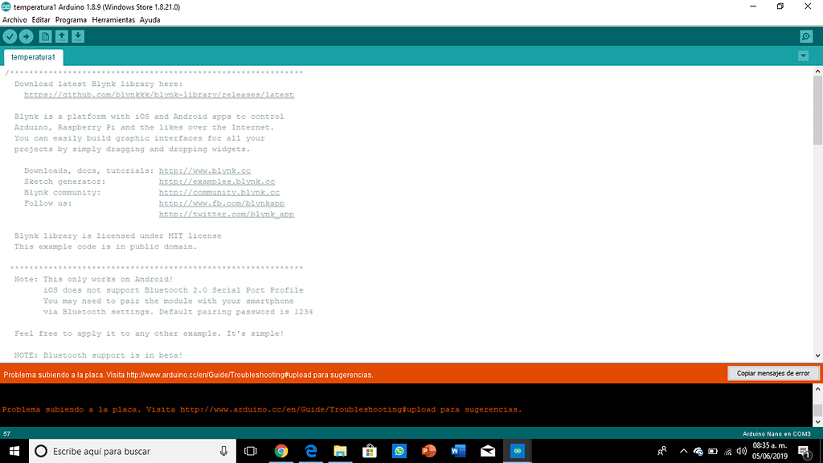Open PowerPoint from the taskbar
This screenshot has height=463, width=823.
click(429, 452)
